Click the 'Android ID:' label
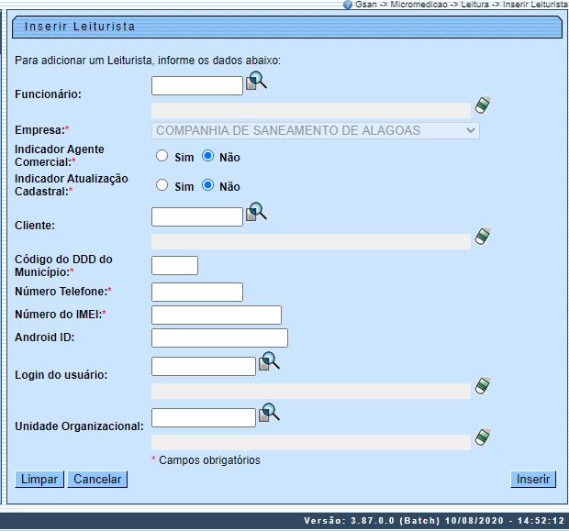 pyautogui.click(x=45, y=337)
